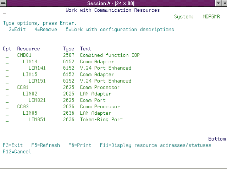Click the minimize arrow in the title bar
The width and height of the screenshot is (227, 169).
click(x=218, y=3)
